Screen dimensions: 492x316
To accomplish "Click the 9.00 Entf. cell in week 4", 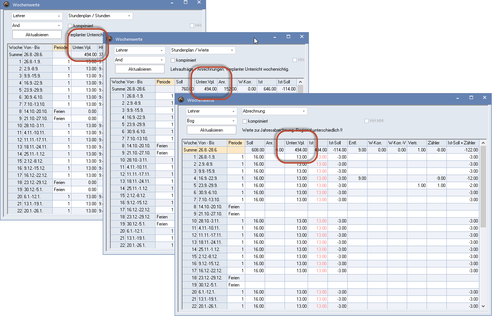I will pyautogui.click(x=357, y=178).
